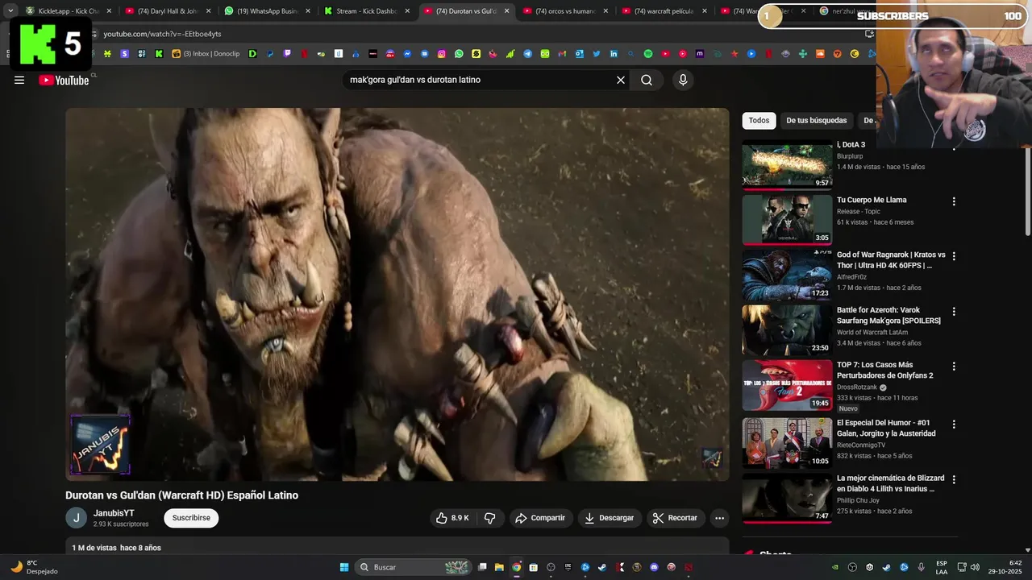The width and height of the screenshot is (1032, 580).
Task: Select the Todos filter chip
Action: coord(759,120)
